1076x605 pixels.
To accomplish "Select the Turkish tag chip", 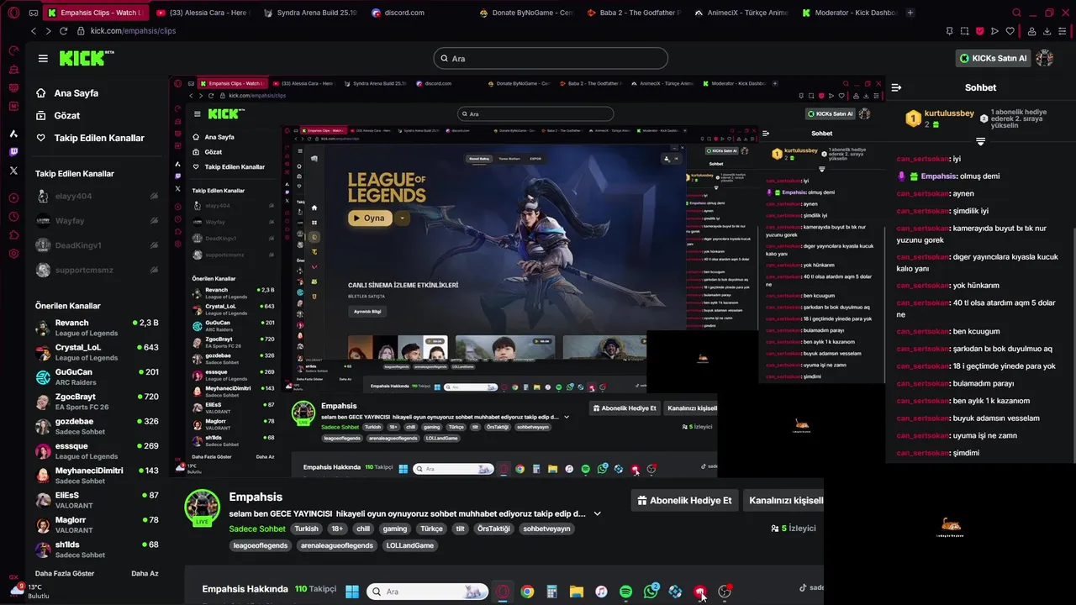I will click(x=306, y=529).
